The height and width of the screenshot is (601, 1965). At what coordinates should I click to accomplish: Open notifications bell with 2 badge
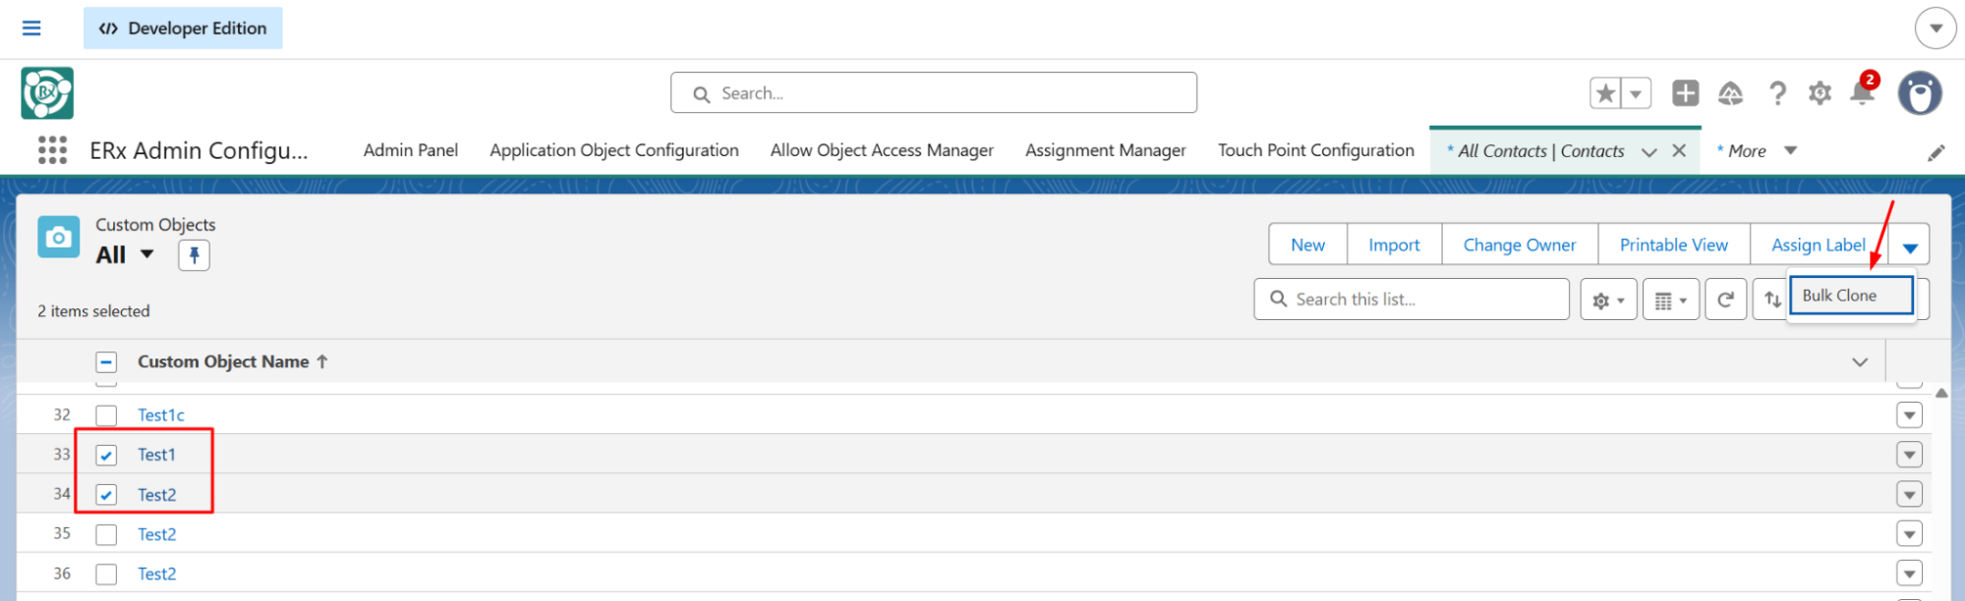1863,91
